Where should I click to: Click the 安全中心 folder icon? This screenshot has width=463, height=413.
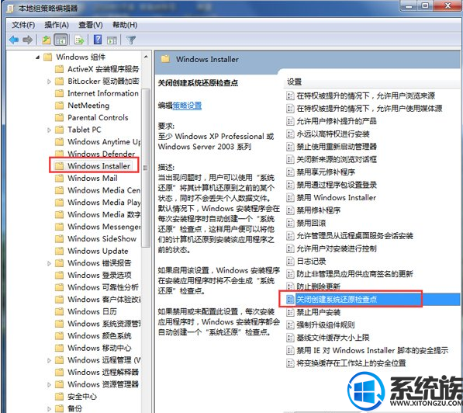click(60, 396)
